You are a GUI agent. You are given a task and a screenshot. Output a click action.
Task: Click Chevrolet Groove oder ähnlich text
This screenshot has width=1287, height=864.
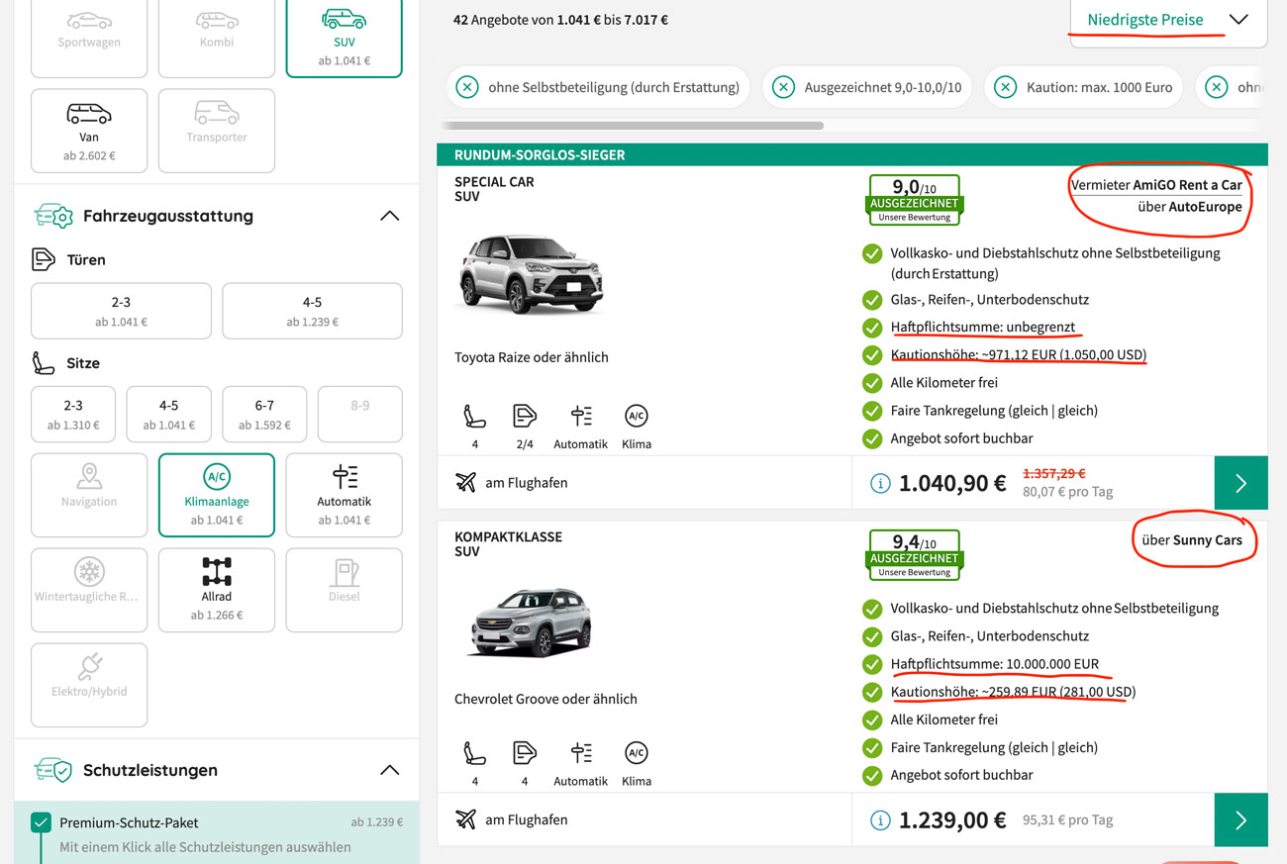coord(545,699)
